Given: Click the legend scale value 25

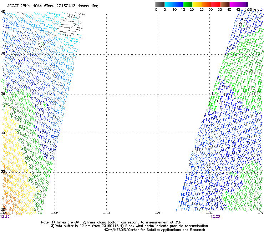Looking at the screenshot, I should point(202,10).
